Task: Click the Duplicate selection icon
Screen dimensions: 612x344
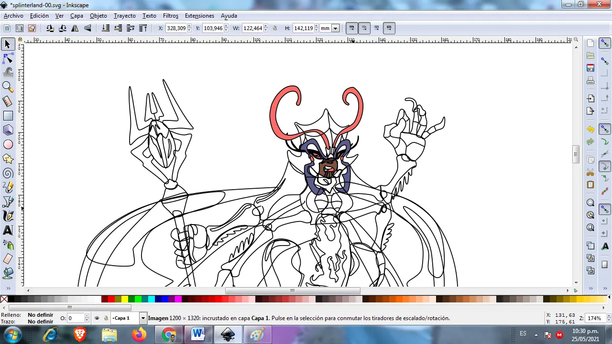Action: (x=590, y=246)
